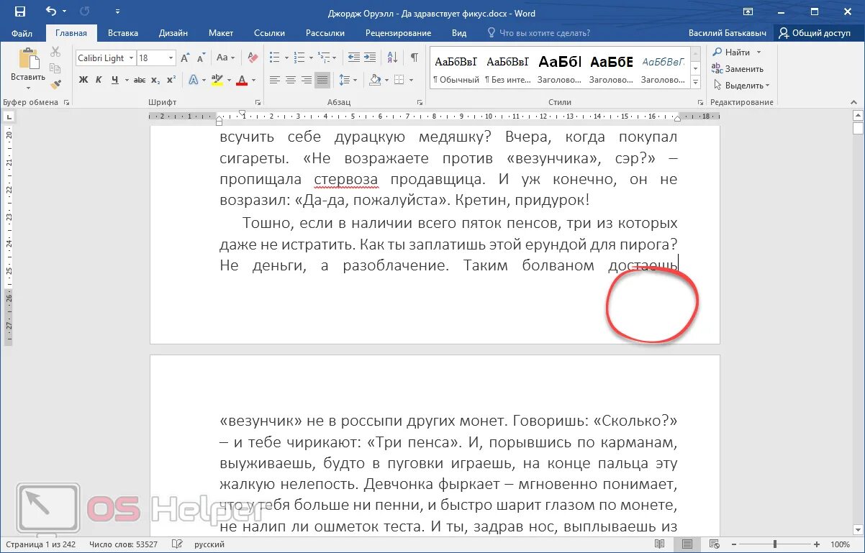Viewport: 865px width, 553px height.
Task: Switch to the Рецензирование tab
Action: 398,33
